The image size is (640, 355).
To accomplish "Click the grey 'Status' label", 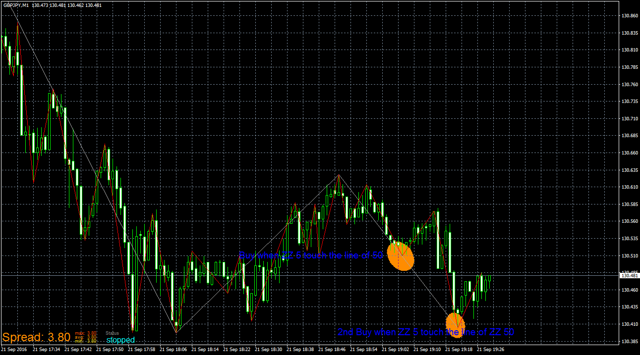I will pos(113,333).
